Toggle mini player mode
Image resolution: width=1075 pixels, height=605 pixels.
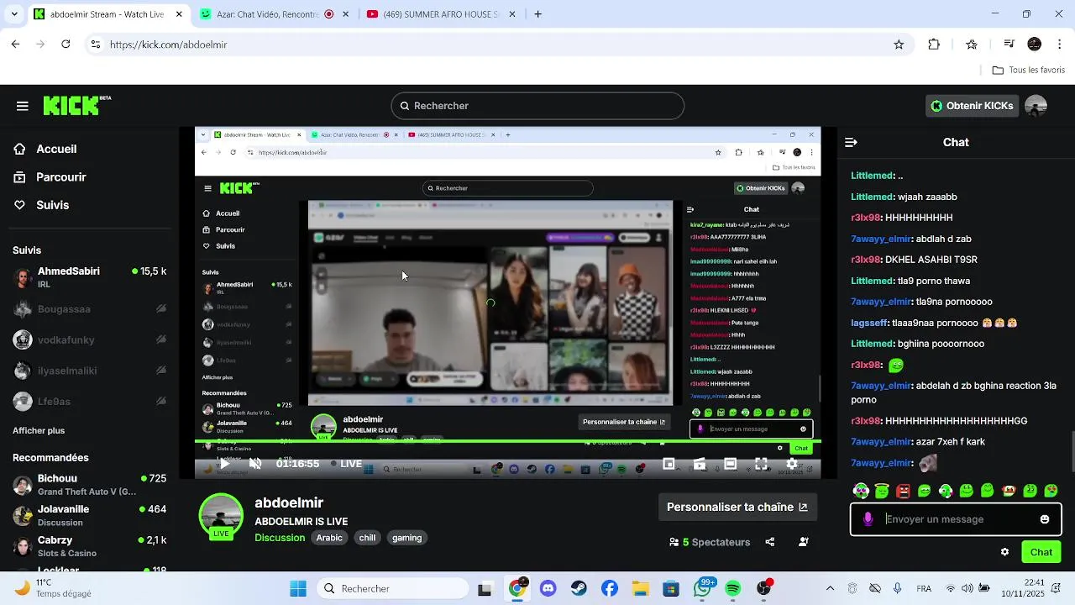669,464
